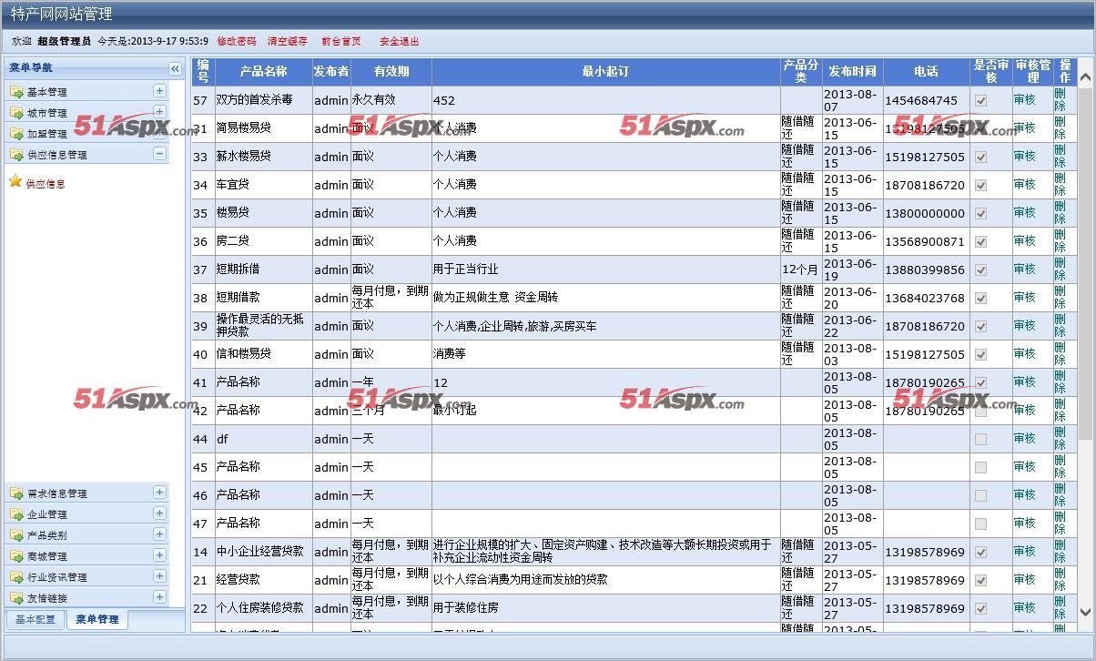Click the 企业管理 folder icon

(16, 514)
